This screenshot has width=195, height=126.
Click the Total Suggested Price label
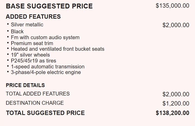click(x=45, y=113)
